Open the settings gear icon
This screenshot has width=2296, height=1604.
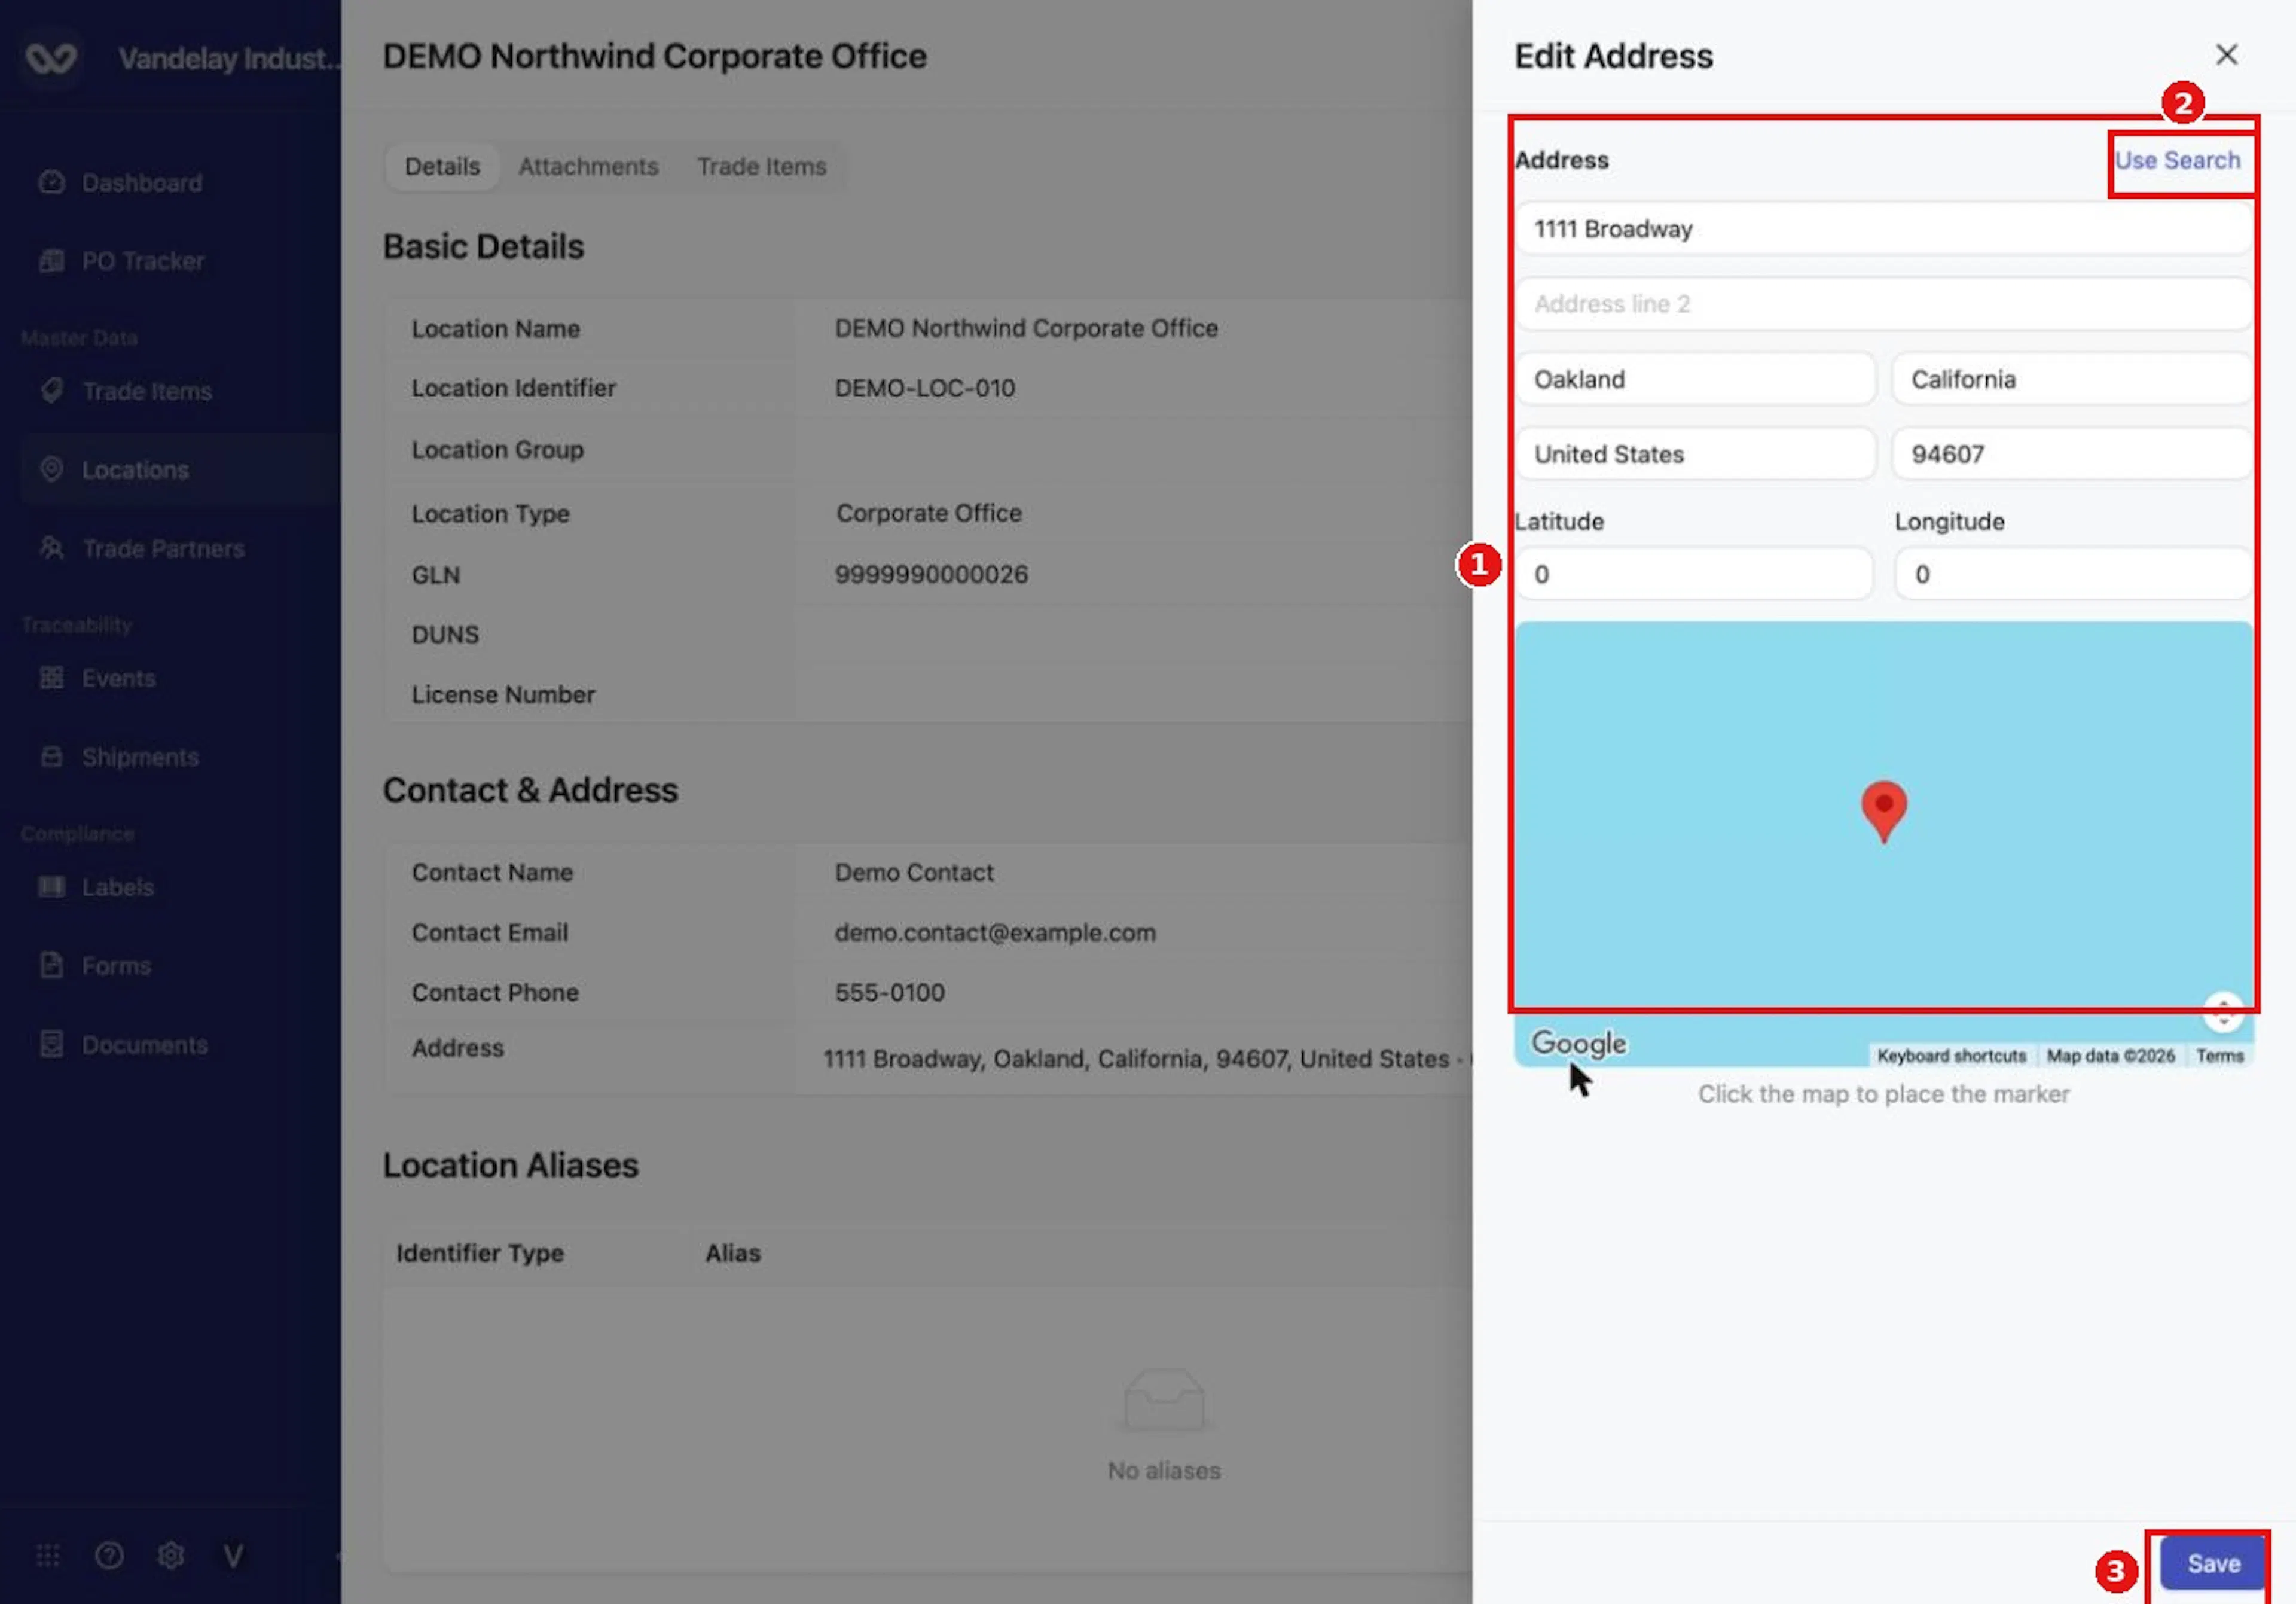[x=171, y=1556]
